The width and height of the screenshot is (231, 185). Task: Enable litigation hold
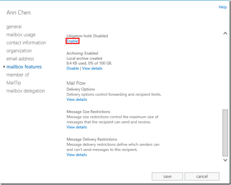[x=72, y=41]
